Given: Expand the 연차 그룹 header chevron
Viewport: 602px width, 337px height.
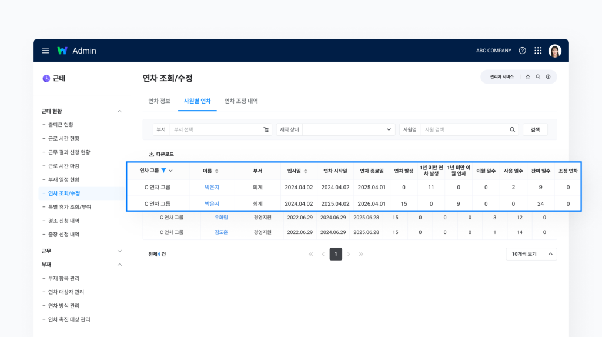Looking at the screenshot, I should point(171,171).
